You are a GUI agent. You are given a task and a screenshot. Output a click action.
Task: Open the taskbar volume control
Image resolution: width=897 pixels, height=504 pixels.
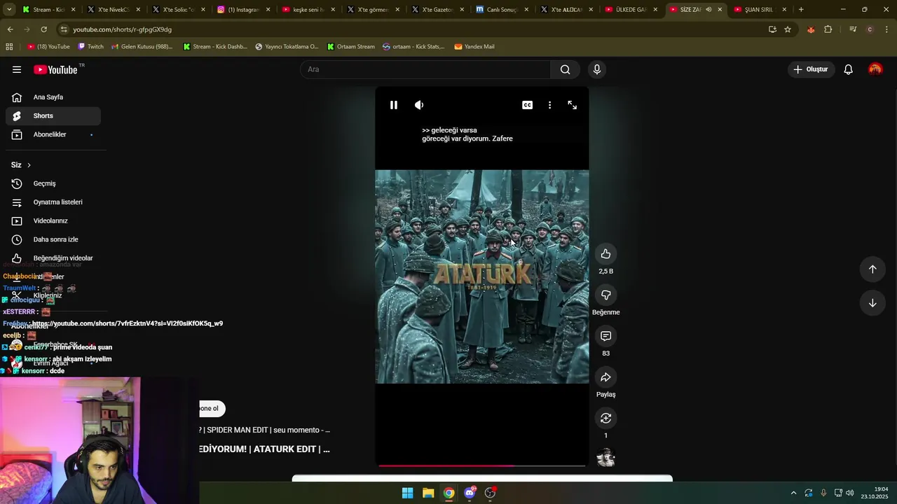point(850,493)
